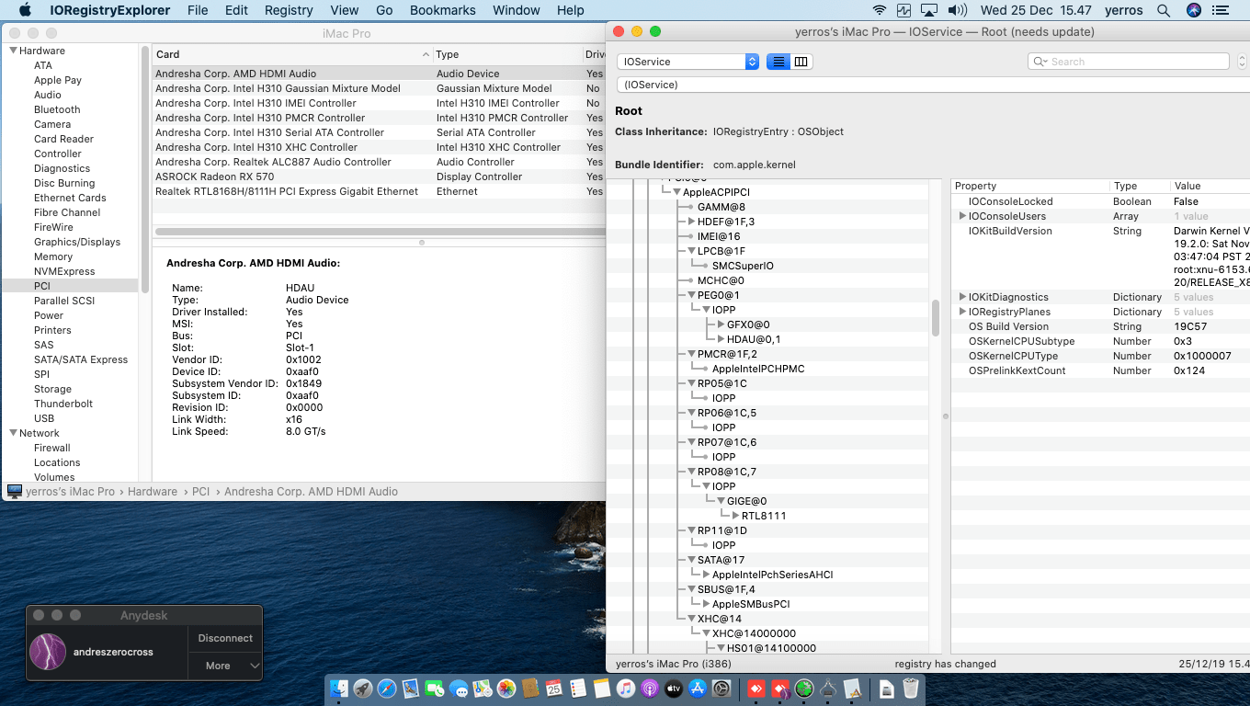
Task: Open the IOService plane selector
Action: tap(687, 62)
